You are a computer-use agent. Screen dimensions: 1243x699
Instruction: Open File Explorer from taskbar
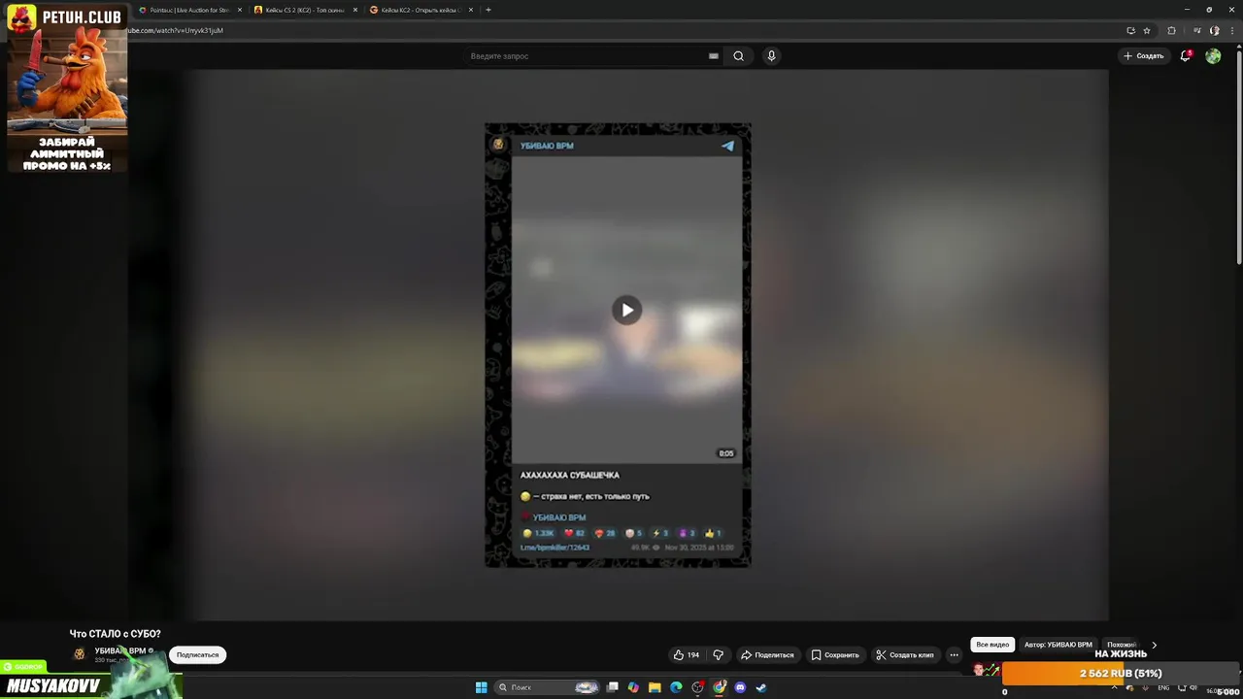tap(655, 687)
